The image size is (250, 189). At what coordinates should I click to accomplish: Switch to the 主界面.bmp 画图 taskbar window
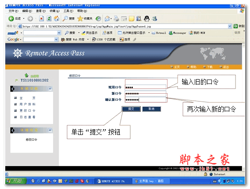[151, 181]
